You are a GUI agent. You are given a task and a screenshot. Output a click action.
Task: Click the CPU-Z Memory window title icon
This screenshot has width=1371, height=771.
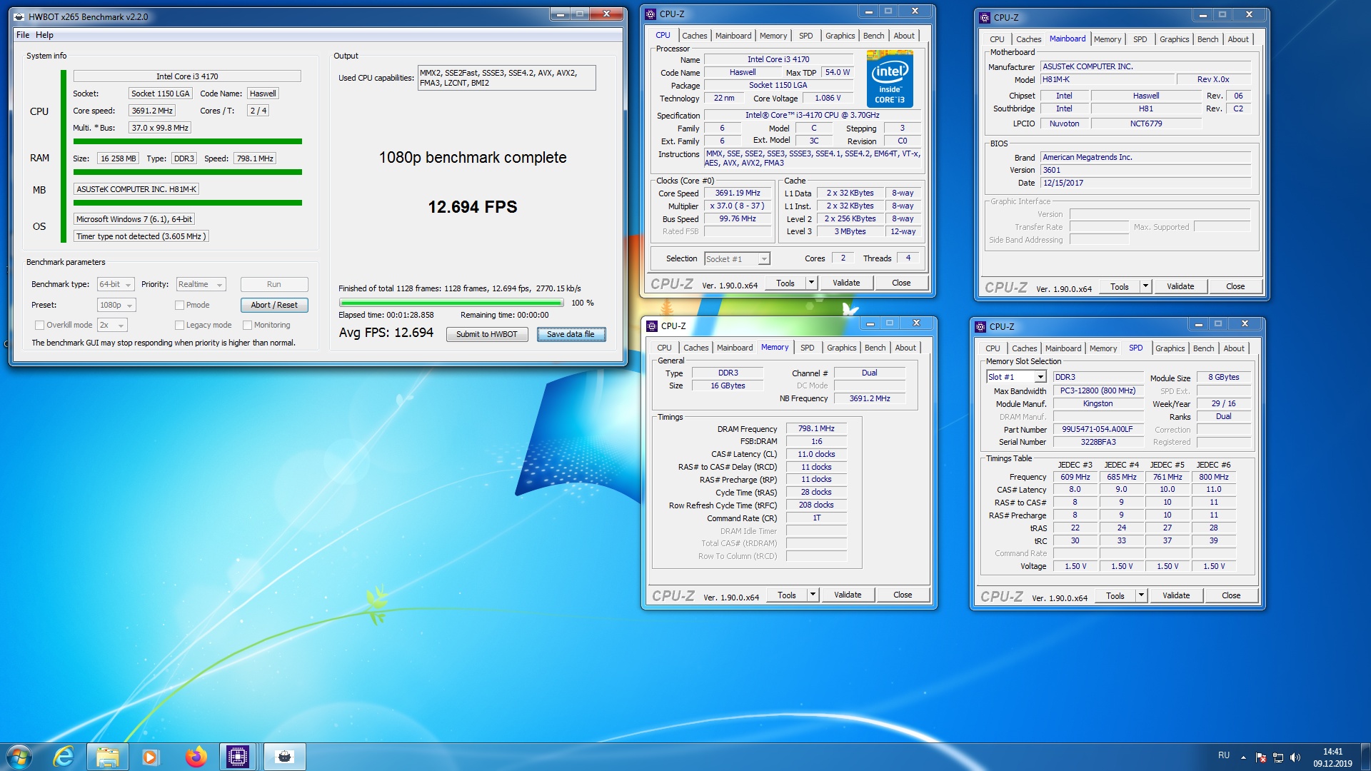pyautogui.click(x=652, y=326)
